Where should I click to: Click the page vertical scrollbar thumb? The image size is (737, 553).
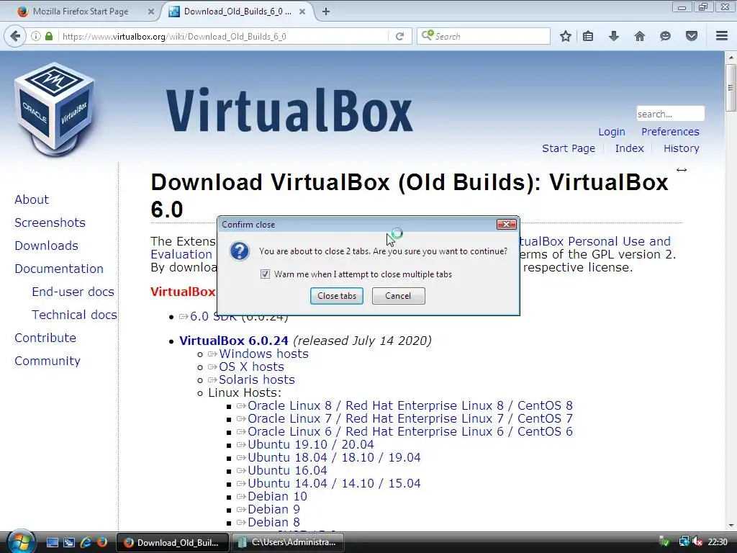(731, 87)
